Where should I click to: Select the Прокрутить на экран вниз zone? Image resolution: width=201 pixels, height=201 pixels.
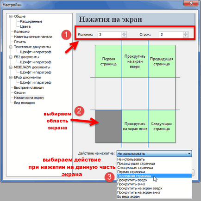[x=135, y=126]
